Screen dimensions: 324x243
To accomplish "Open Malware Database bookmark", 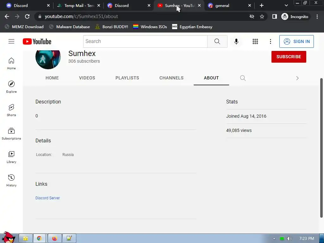I will pos(70,27).
